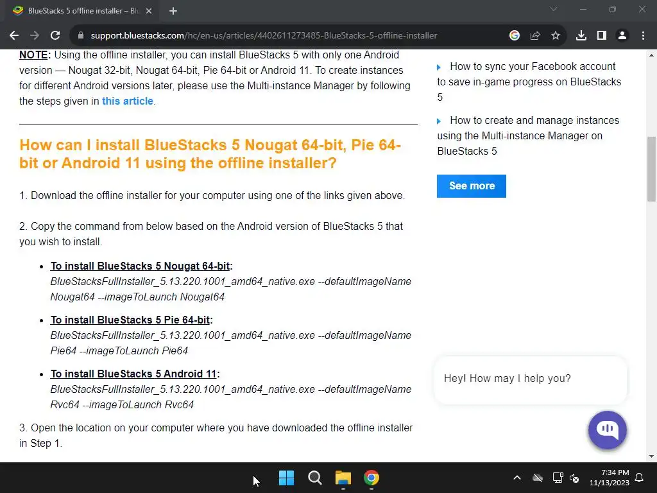657x493 pixels.
Task: Click 'To install BlueStacks 5 Pie 64-bit' text
Action: tap(130, 320)
